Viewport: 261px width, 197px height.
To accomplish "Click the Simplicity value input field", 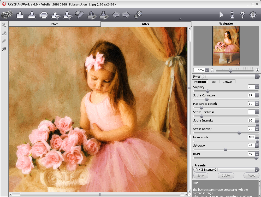I will [251, 87].
